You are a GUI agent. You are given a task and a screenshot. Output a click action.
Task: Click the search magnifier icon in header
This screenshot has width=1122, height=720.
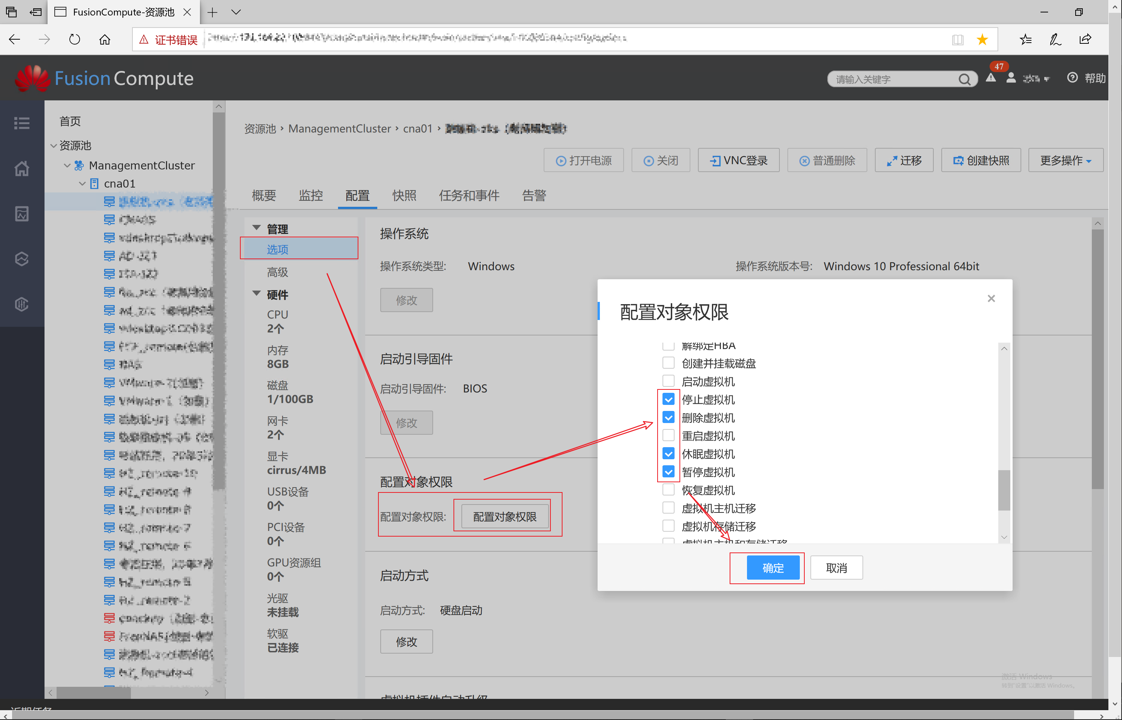965,80
